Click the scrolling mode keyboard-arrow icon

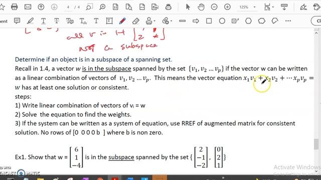click(284, 7)
